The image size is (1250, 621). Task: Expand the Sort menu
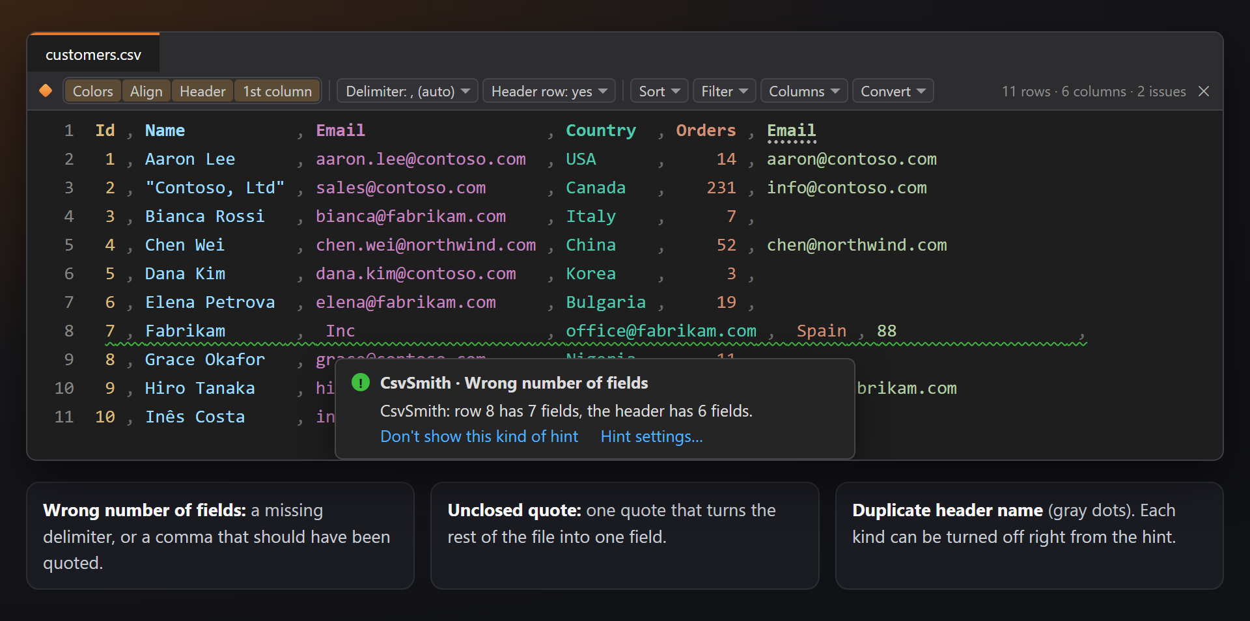660,91
